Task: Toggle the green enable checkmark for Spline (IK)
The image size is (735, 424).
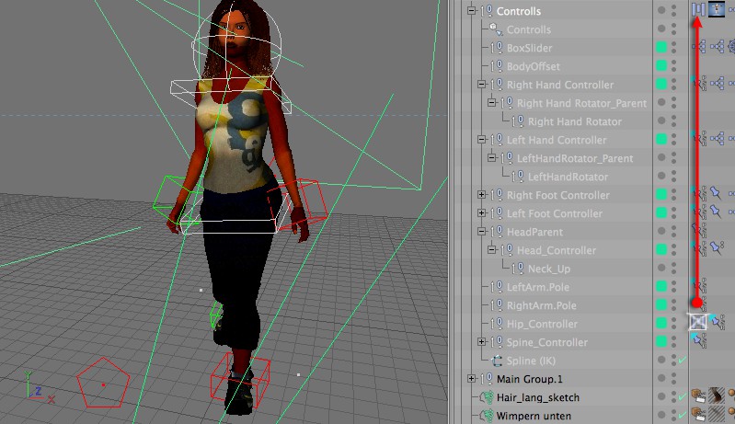Action: click(x=682, y=360)
